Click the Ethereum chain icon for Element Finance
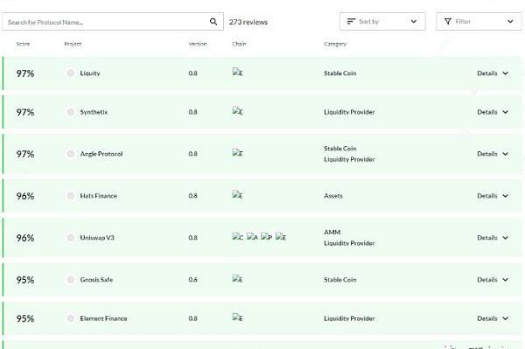Image resolution: width=525 pixels, height=349 pixels. 237,318
